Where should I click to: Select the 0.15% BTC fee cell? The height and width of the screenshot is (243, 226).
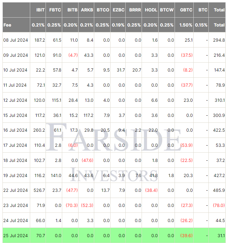click(201, 25)
